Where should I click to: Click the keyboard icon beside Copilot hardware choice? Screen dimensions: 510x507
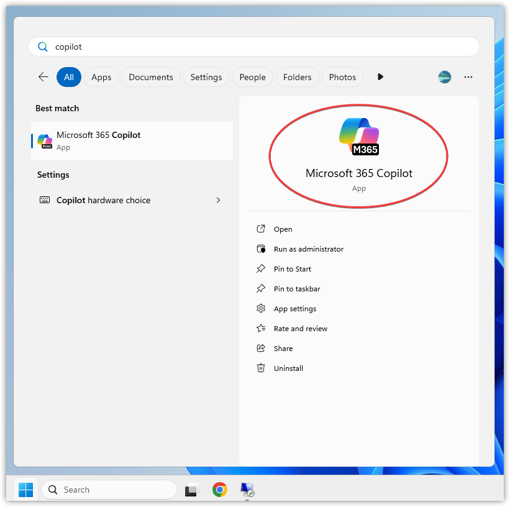[x=45, y=200]
